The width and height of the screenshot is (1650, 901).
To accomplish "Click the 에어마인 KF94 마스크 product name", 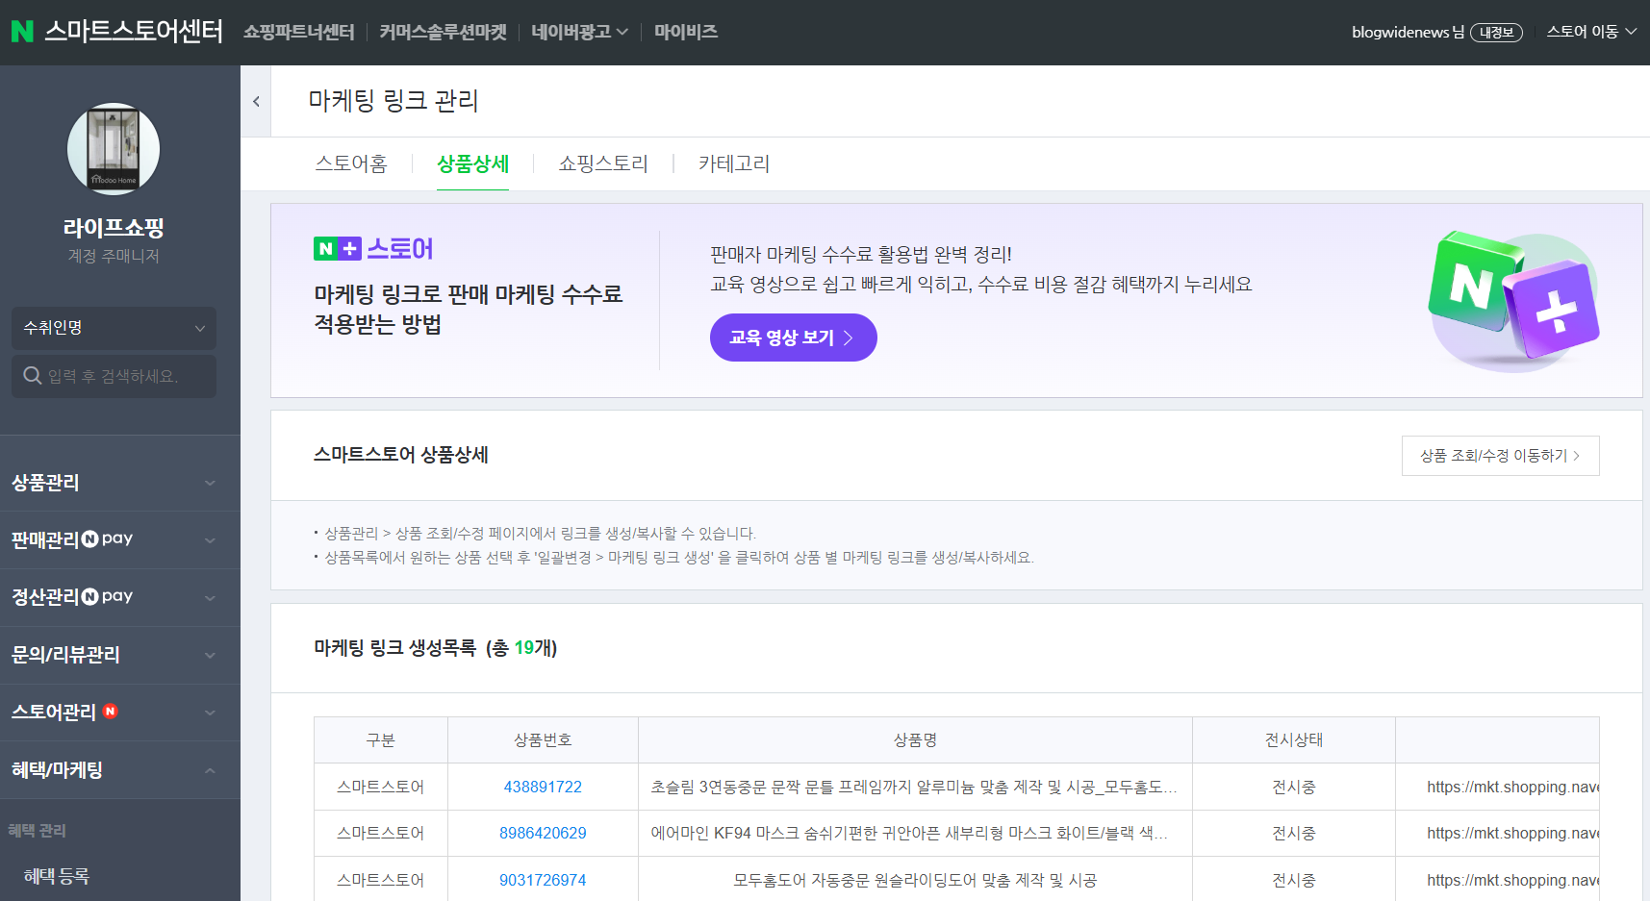I will click(x=909, y=833).
